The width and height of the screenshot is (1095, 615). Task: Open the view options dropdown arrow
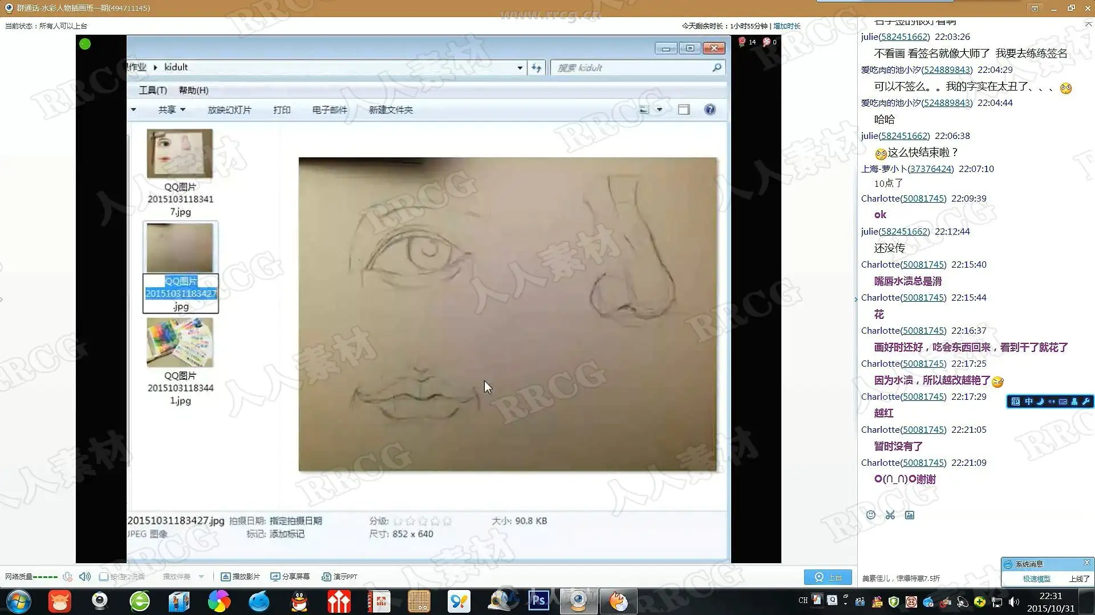[660, 110]
